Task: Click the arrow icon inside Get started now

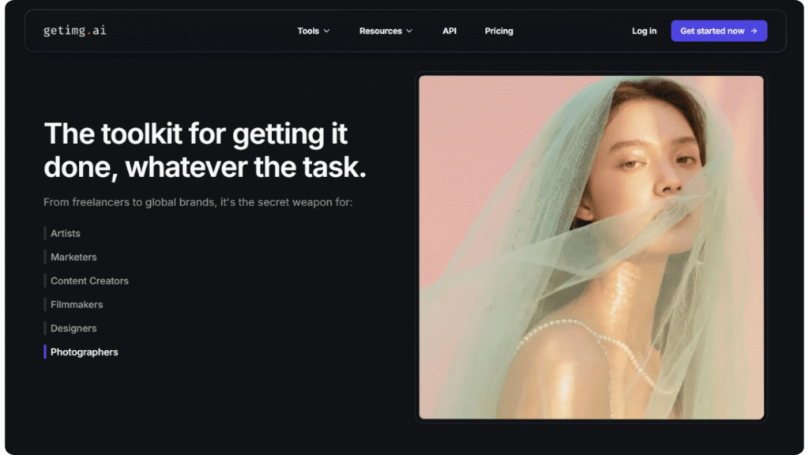Action: coord(754,31)
